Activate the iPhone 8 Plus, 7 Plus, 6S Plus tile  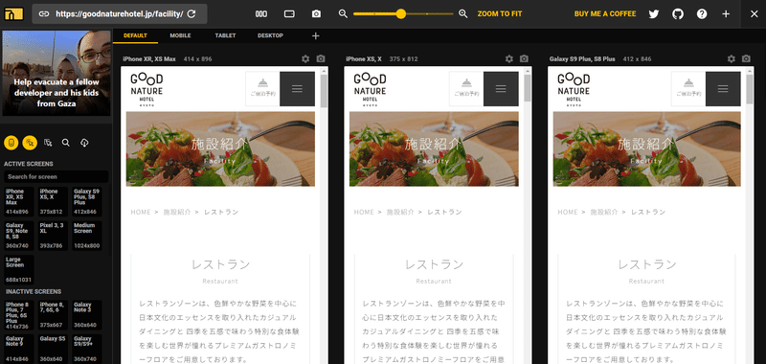[19, 315]
